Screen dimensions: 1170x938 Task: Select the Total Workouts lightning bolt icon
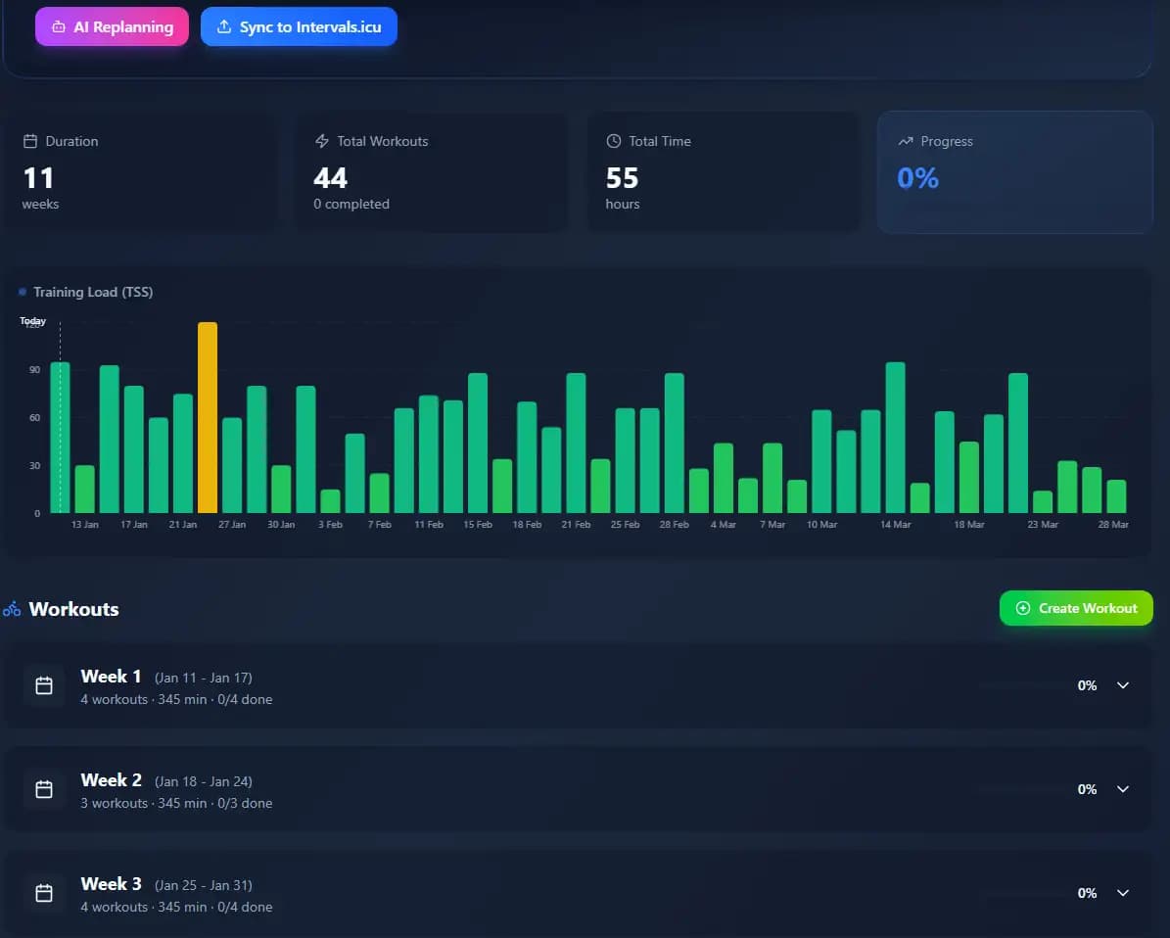tap(321, 141)
